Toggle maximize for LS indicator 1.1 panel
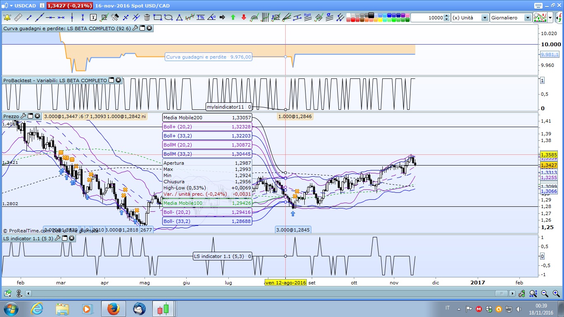Image resolution: width=564 pixels, height=317 pixels. pos(64,238)
